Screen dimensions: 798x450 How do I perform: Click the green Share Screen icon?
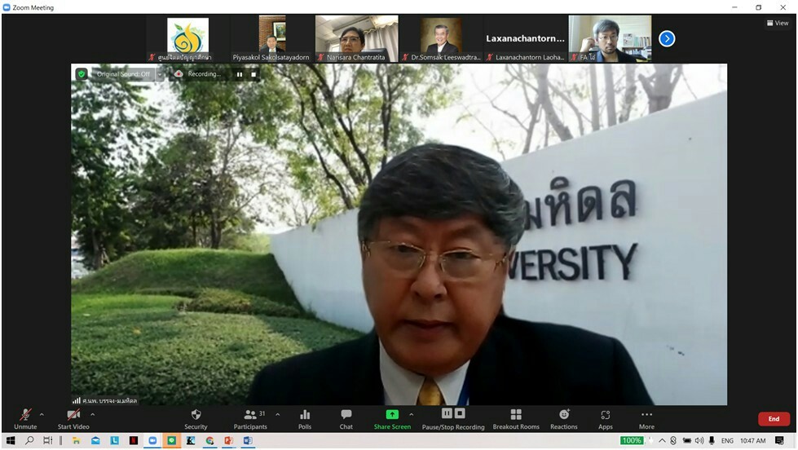coord(392,414)
